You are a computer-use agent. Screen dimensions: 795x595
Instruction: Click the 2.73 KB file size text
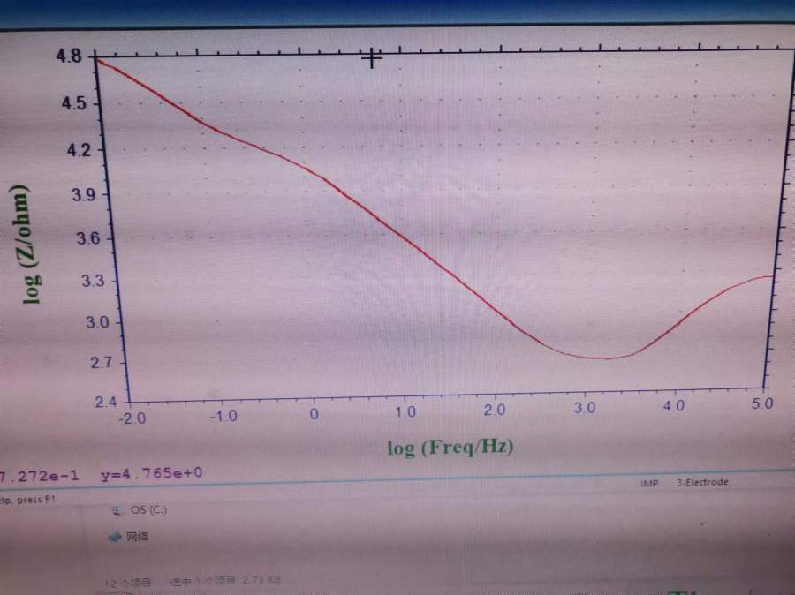pos(261,580)
